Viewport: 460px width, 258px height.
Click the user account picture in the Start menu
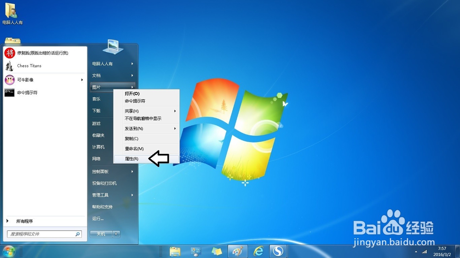[113, 47]
